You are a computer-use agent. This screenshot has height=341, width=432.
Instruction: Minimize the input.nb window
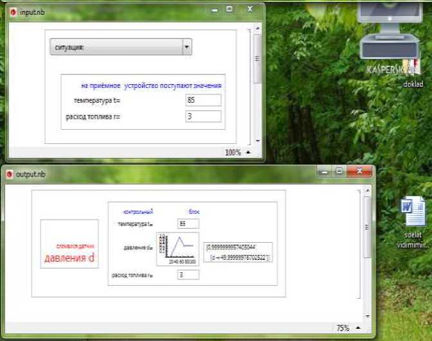pos(215,10)
